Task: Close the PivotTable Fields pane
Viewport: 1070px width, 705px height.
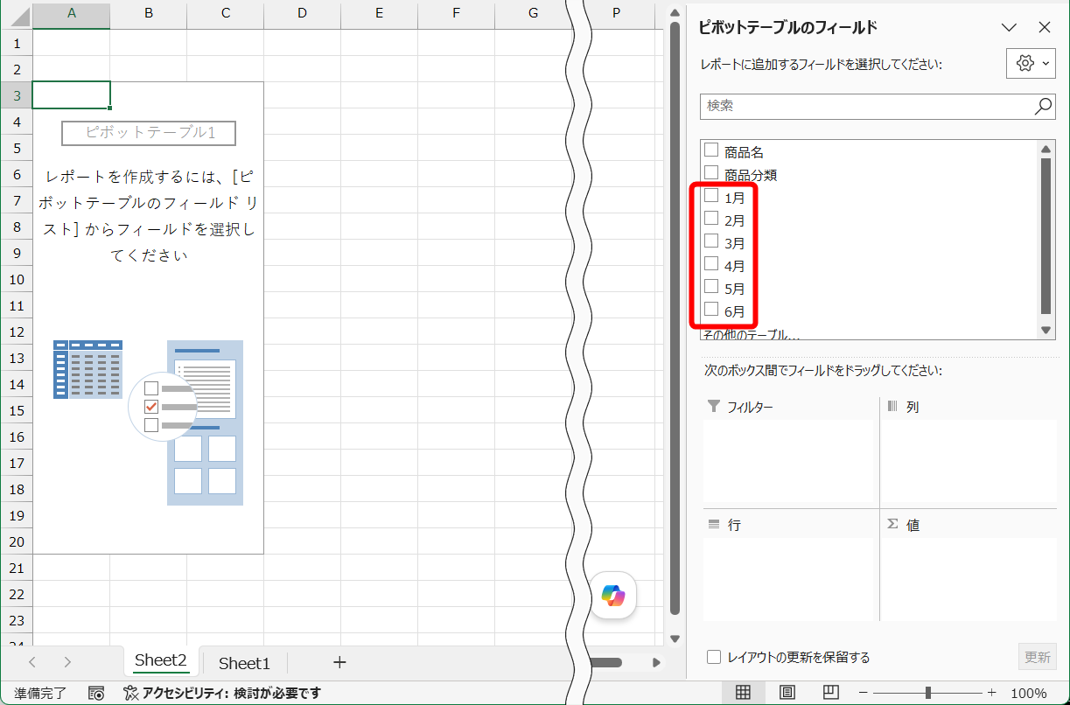Action: point(1044,27)
